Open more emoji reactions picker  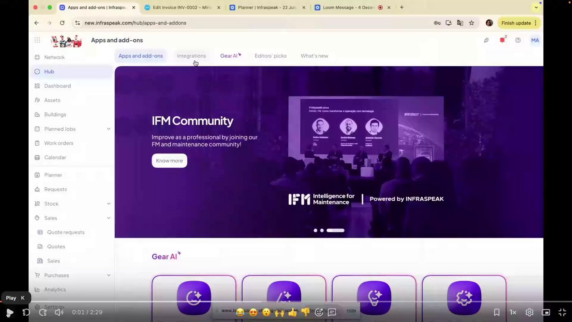click(x=319, y=312)
